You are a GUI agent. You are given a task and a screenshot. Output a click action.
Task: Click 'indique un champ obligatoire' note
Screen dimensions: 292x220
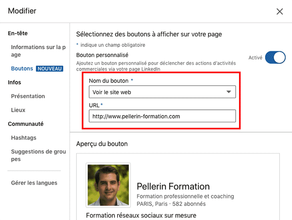tap(113, 45)
